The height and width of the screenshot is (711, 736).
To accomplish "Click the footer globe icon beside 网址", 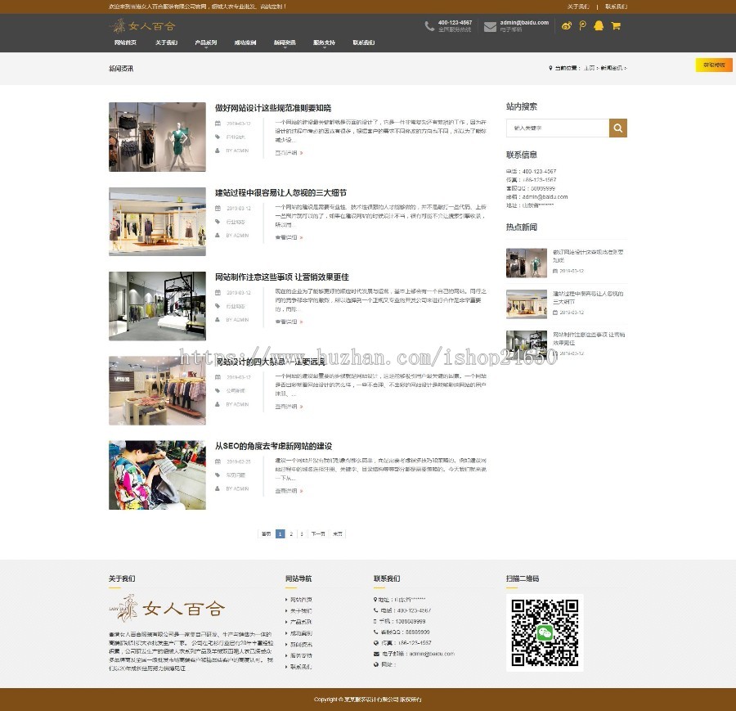I will pos(376,664).
